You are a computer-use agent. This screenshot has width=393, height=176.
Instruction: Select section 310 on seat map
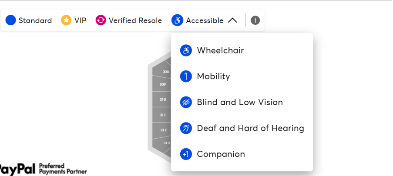162,100
